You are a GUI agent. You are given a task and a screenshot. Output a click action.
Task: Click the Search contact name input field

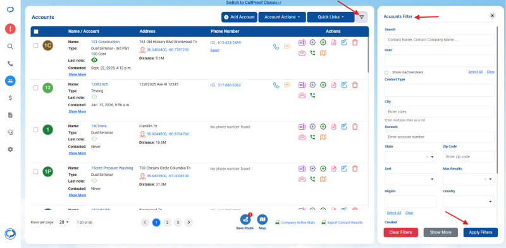pyautogui.click(x=439, y=40)
